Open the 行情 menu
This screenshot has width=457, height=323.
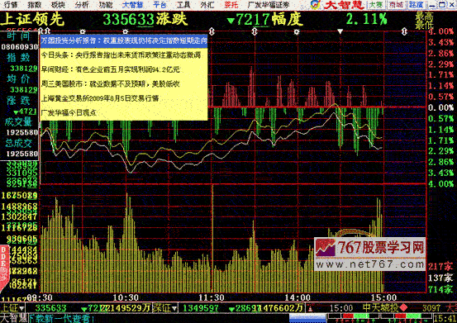[11, 5]
